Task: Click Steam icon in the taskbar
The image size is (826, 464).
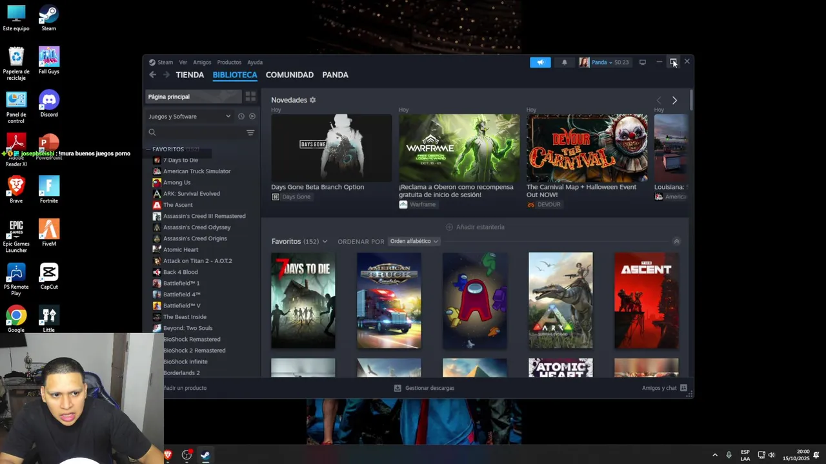Action: [x=205, y=456]
